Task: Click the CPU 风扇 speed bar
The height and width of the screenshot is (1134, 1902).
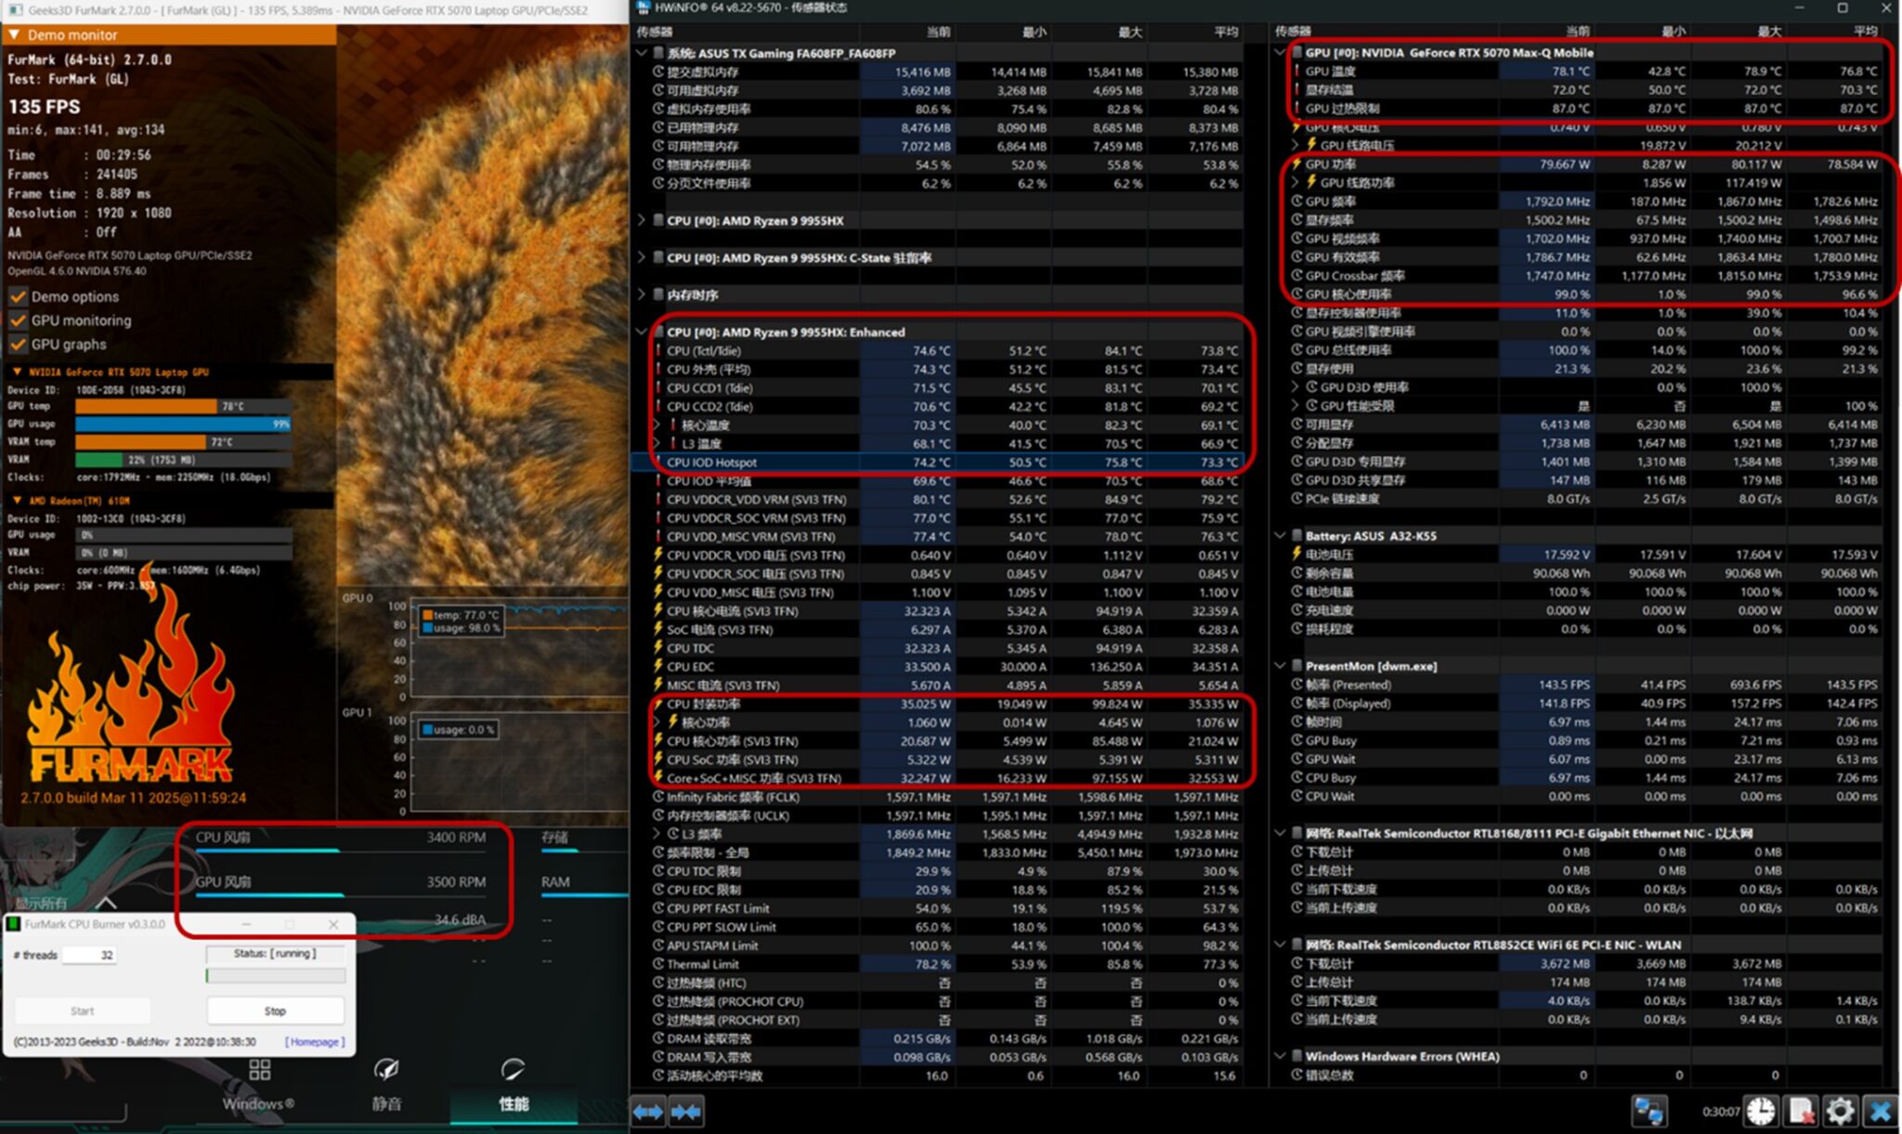Action: coord(340,850)
